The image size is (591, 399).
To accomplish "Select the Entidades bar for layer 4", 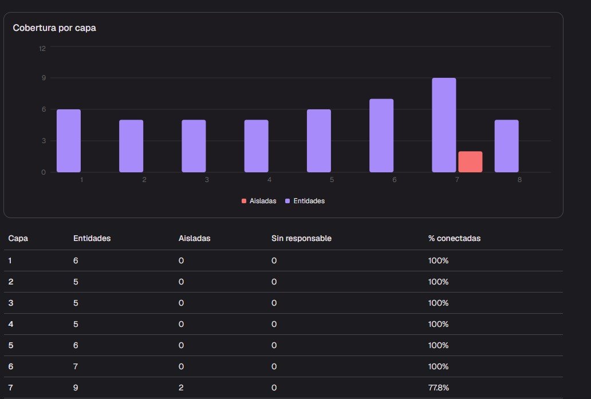I will coord(257,146).
